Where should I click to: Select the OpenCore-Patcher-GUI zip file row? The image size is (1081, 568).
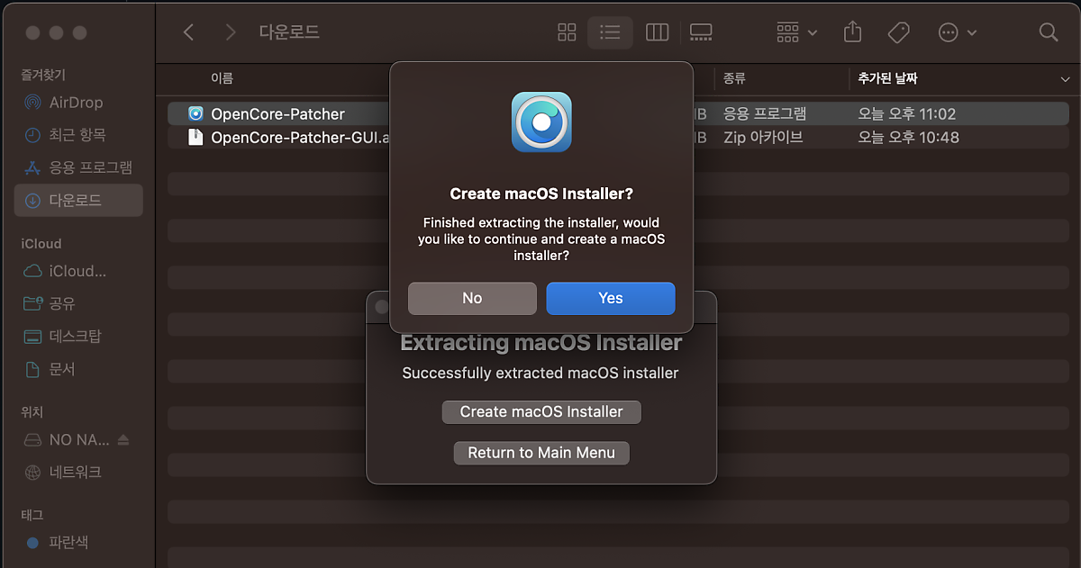(618, 138)
